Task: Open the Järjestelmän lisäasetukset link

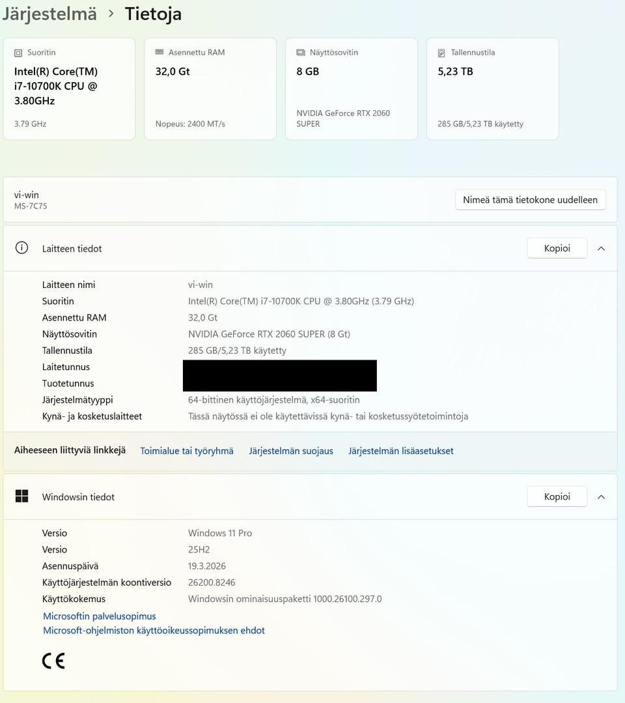Action: click(401, 451)
